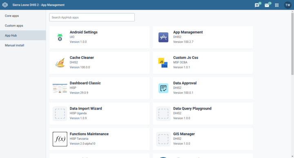Click the 'HISP Tanzania' developer text
Viewport: 294px width, 158px height.
coord(79,139)
